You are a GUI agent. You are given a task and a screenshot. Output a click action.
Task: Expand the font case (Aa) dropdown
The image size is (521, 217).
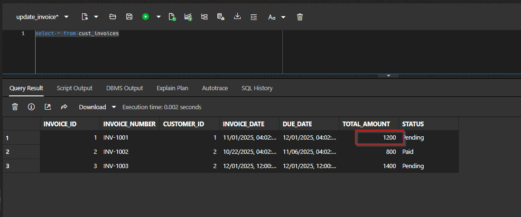[x=283, y=17]
